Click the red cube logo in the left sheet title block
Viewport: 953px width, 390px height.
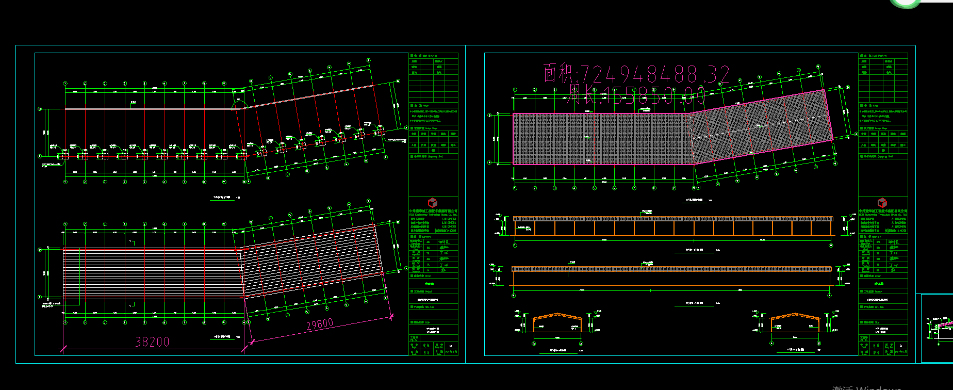433,203
